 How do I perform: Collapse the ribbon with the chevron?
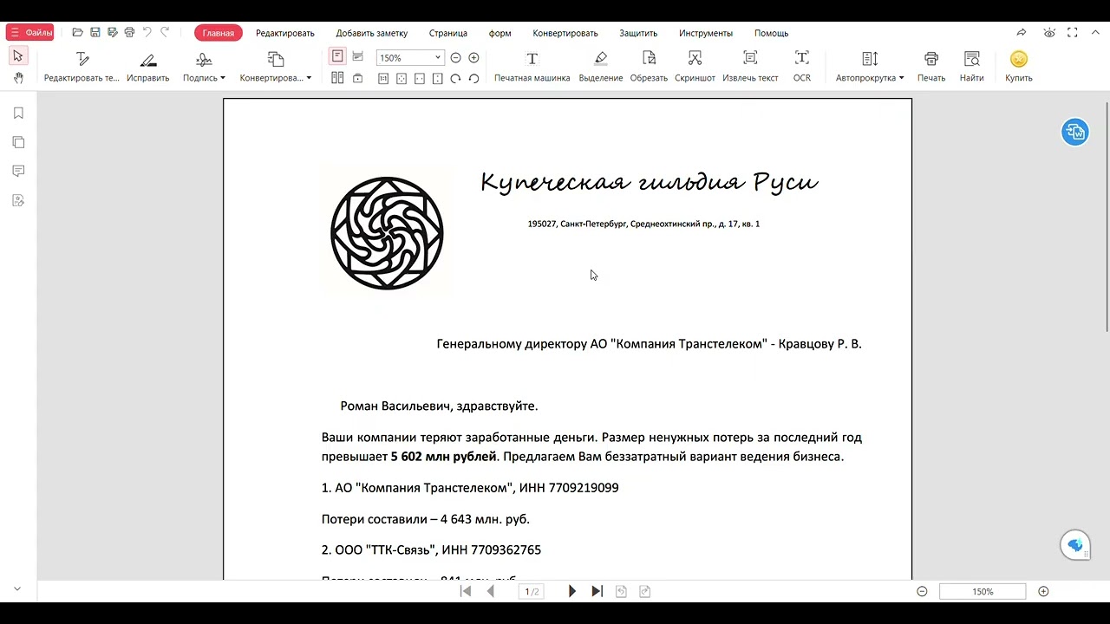point(1094,33)
